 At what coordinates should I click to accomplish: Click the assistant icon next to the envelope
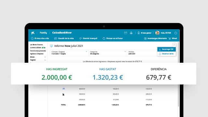(131, 33)
